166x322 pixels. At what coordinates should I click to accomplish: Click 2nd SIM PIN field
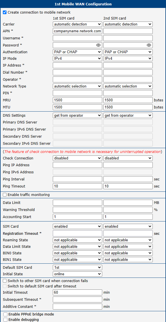128,93
